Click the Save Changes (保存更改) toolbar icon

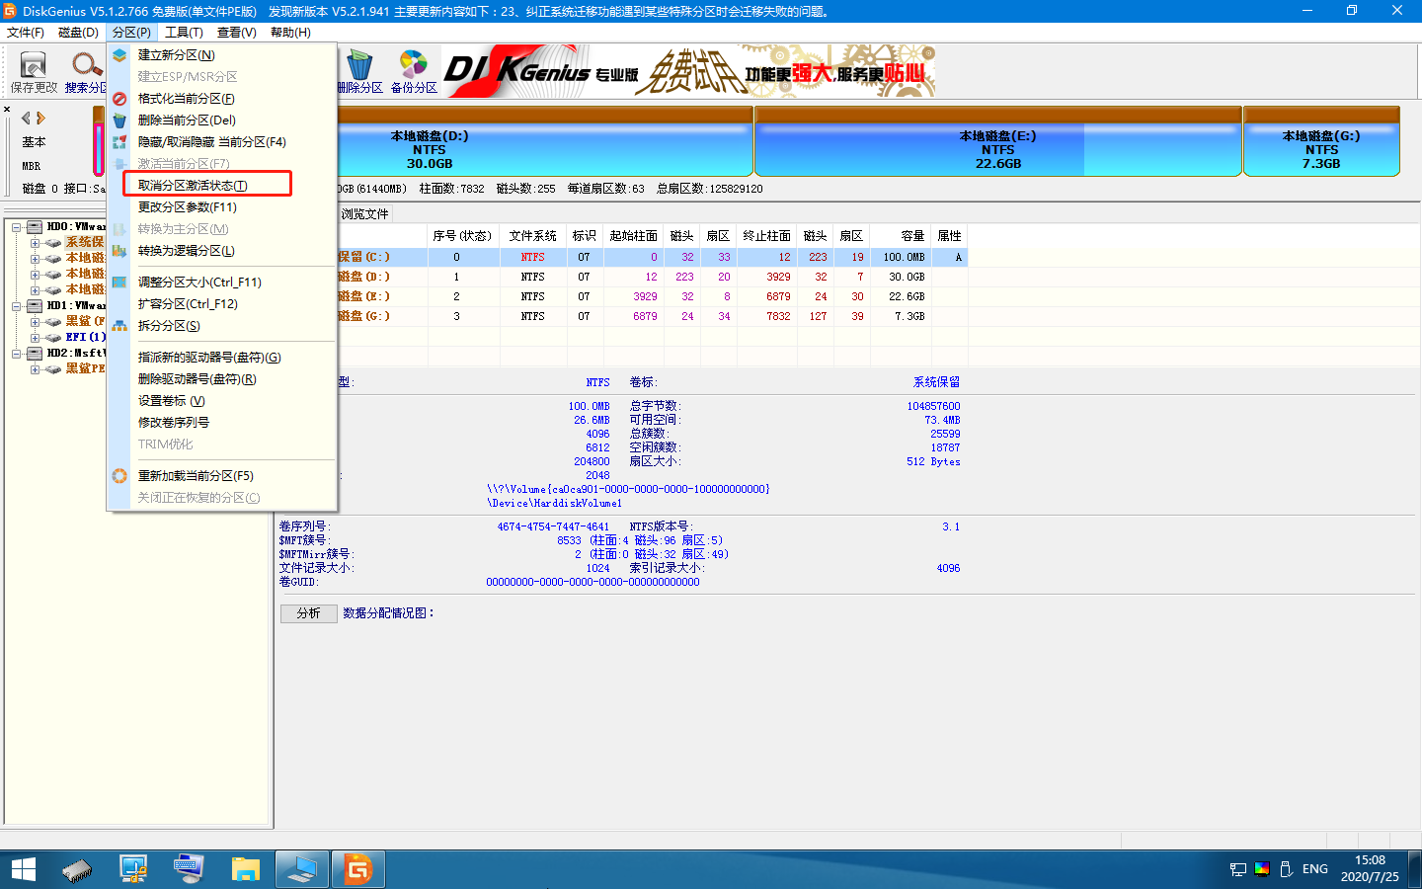(x=34, y=72)
